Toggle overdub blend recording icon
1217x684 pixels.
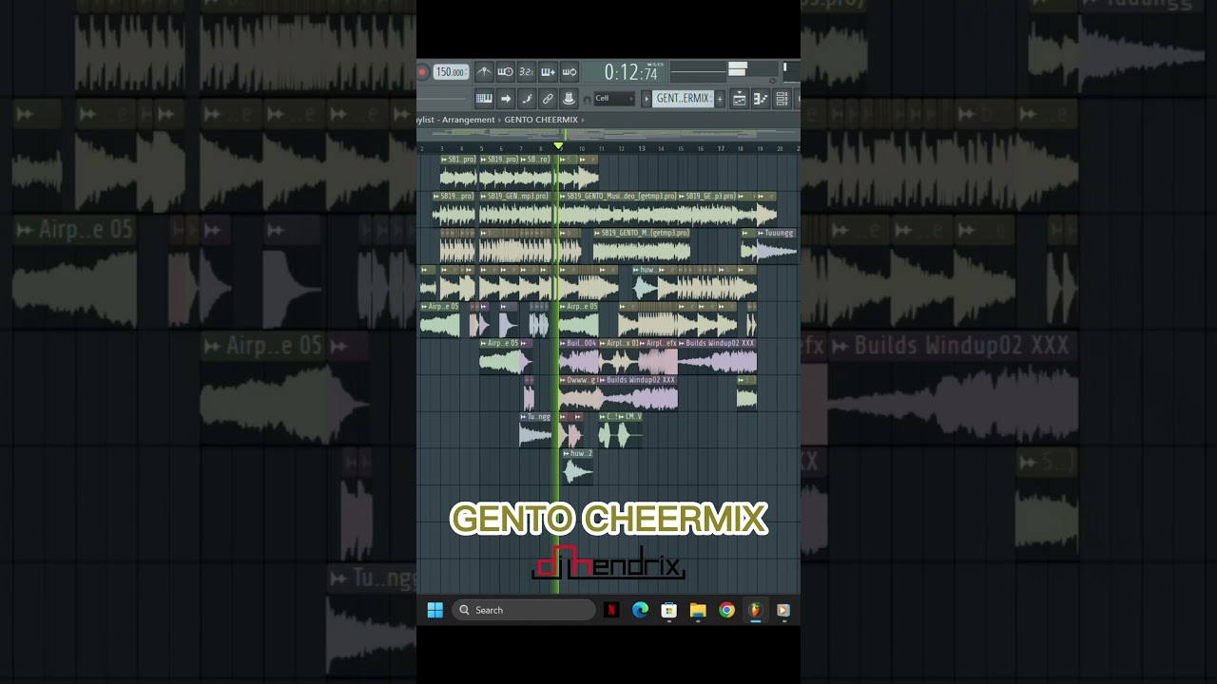click(548, 72)
